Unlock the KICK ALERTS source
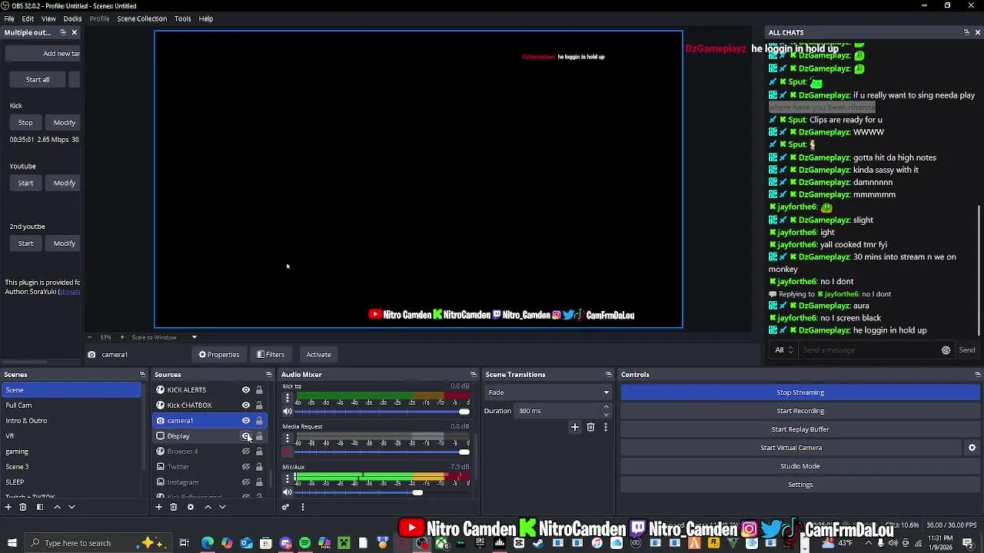Screen dimensions: 984x553 [x=259, y=390]
